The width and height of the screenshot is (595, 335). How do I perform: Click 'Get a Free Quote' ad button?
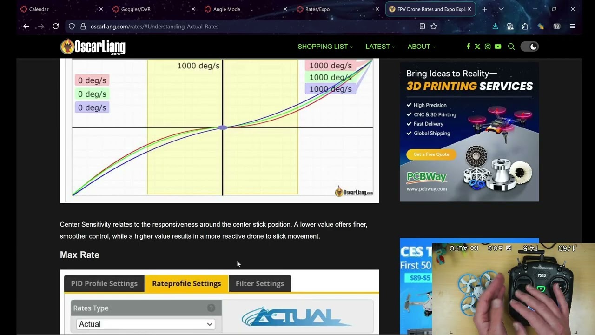point(431,154)
